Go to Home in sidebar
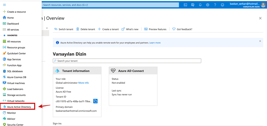 point(10,18)
